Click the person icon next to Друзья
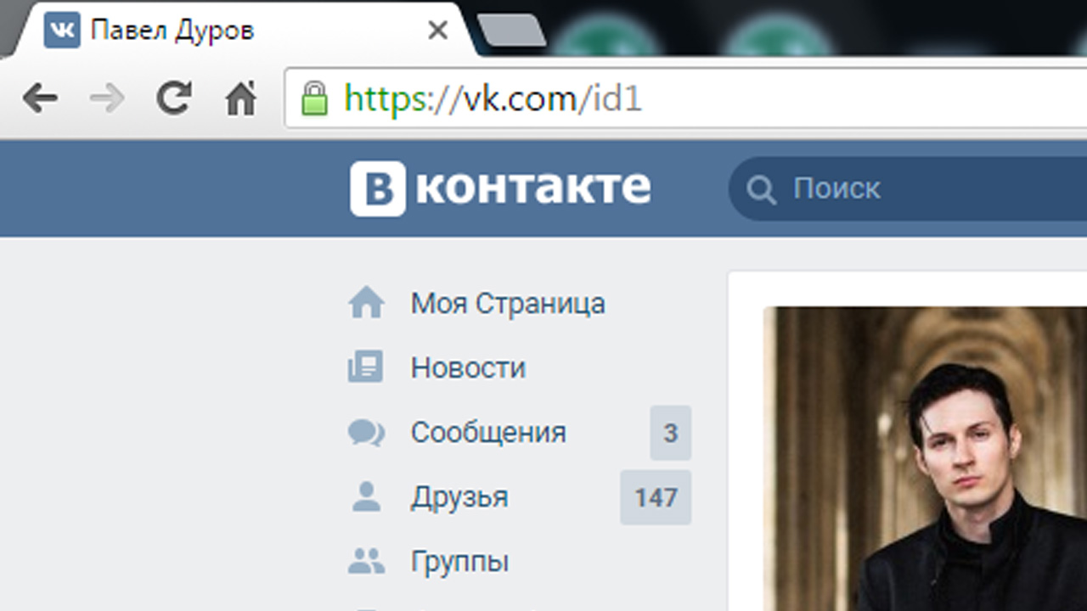The image size is (1087, 611). point(365,496)
